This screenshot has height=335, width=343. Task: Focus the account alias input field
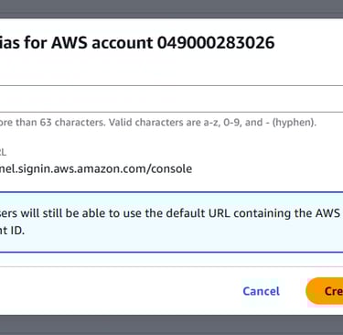tap(171, 99)
